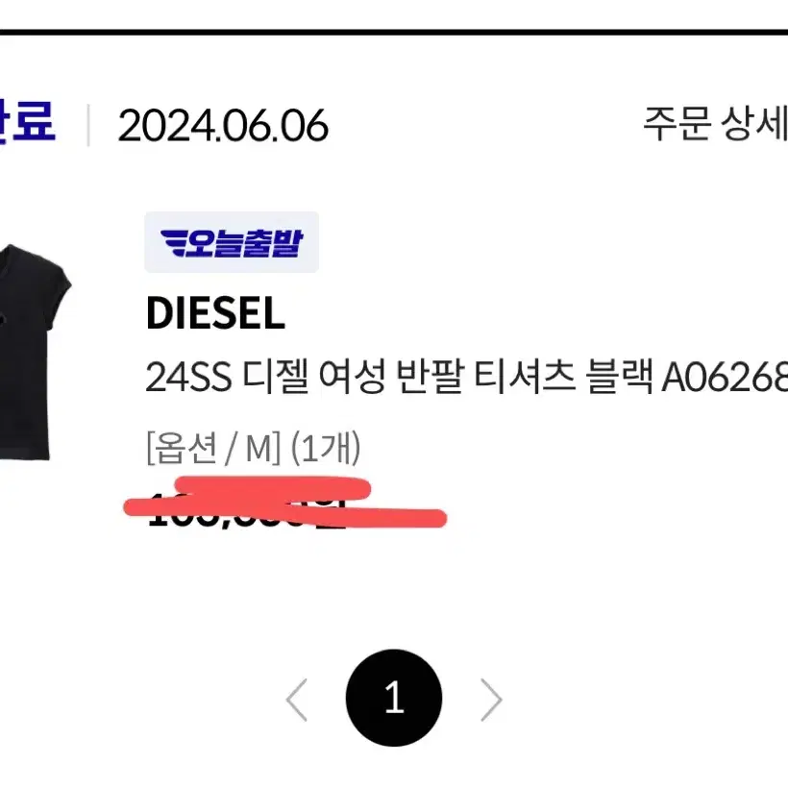The height and width of the screenshot is (788, 788).
Task: Open the 24SS 디젤 여성 반팔 티셔츠 title
Action: pos(466,378)
